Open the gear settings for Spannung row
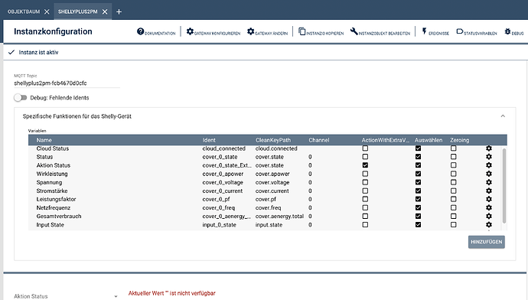Image resolution: width=528 pixels, height=300 pixels. [489, 182]
